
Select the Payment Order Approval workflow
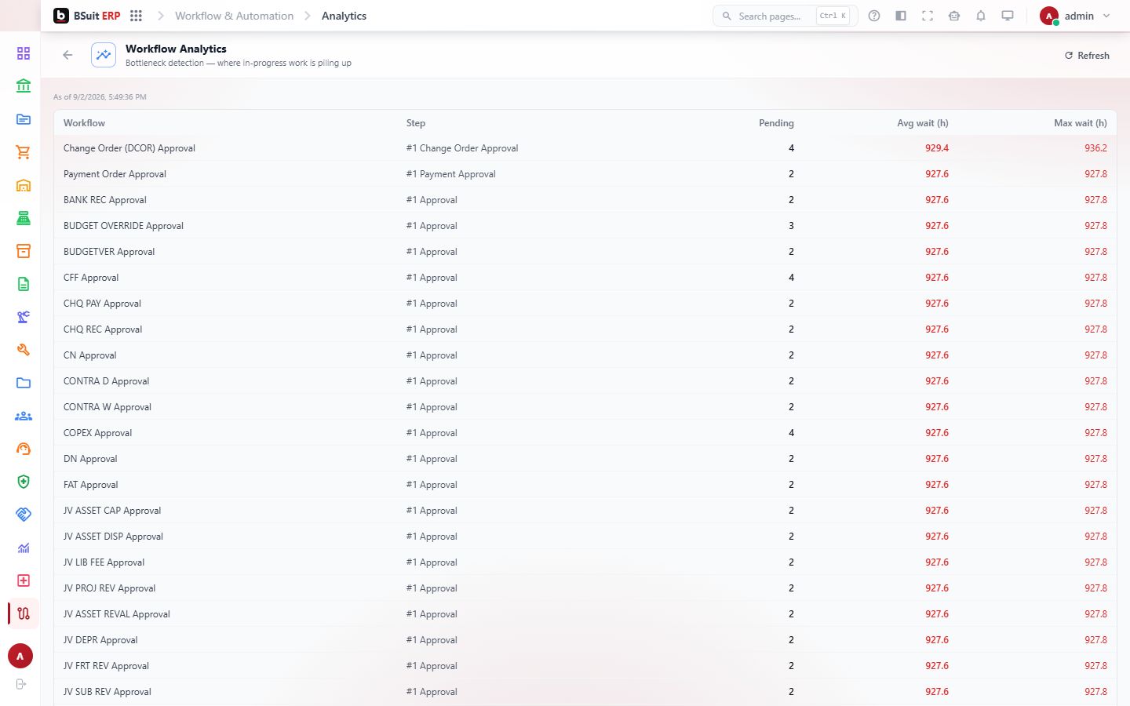pos(115,174)
